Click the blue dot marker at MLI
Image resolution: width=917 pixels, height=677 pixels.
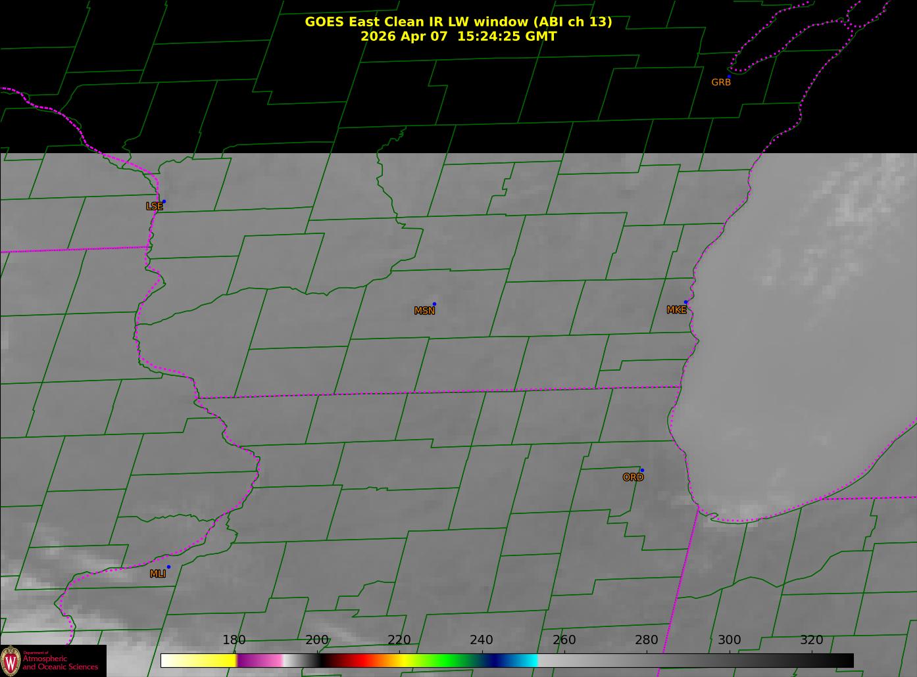pyautogui.click(x=168, y=567)
